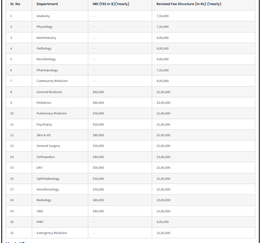Click the Orthopedics department name
The image size is (261, 243).
(46, 157)
